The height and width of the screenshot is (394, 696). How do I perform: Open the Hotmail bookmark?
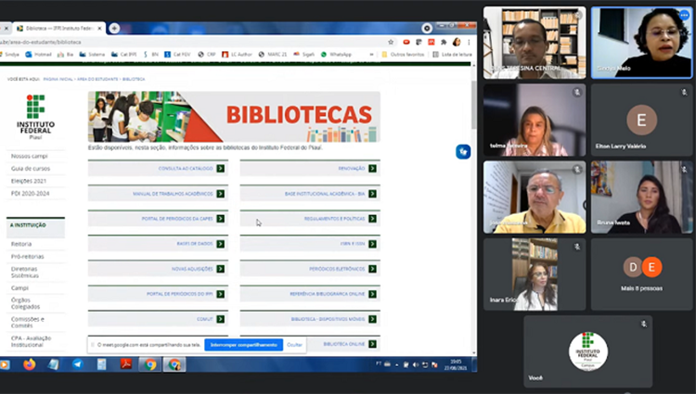coord(38,55)
